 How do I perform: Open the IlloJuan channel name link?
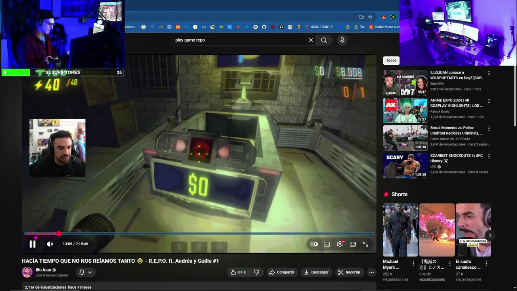(43, 270)
